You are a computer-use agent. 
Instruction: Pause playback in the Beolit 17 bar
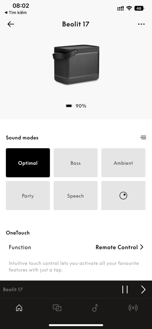pyautogui.click(x=125, y=289)
